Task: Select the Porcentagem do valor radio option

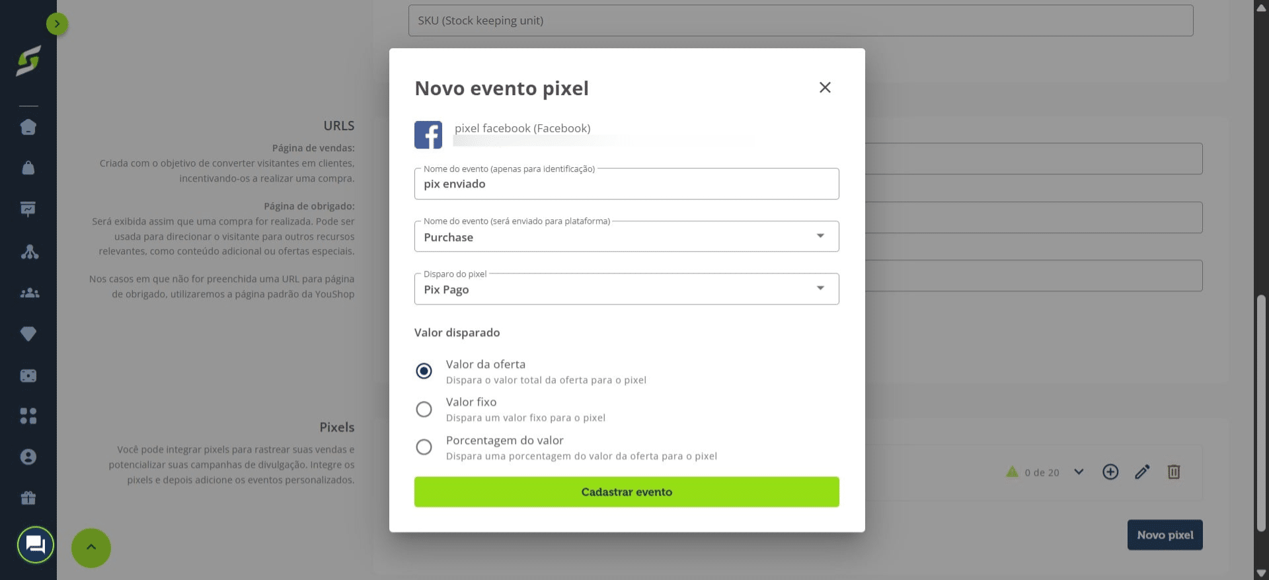Action: pyautogui.click(x=424, y=447)
